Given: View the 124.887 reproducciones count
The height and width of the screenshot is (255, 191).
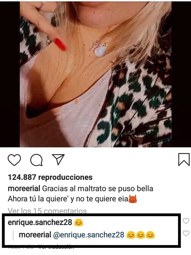Looking at the screenshot, I should 50,177.
